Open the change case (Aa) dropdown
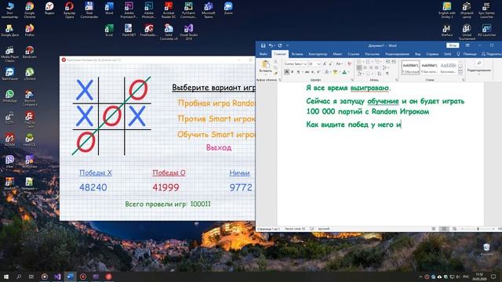 point(339,64)
